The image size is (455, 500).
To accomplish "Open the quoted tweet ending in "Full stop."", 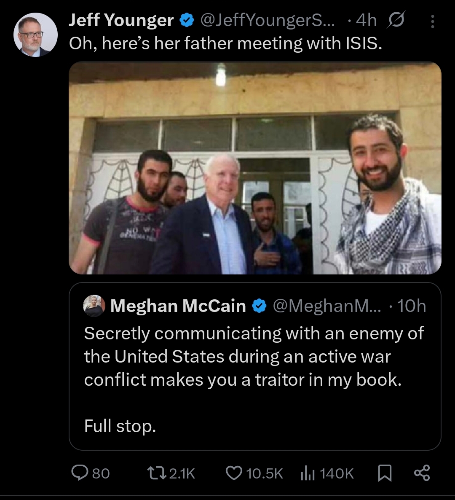I will pyautogui.click(x=254, y=379).
